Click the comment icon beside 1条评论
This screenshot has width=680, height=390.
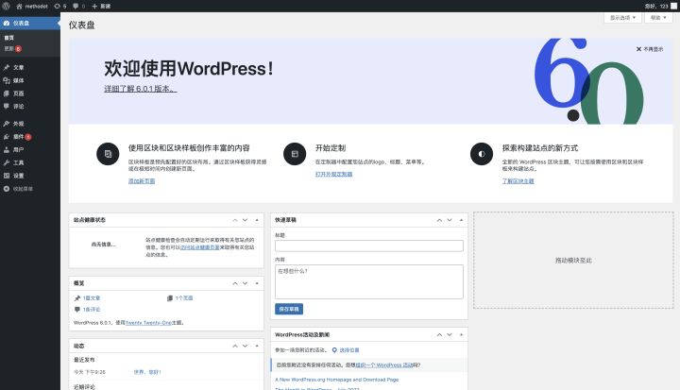[x=77, y=310]
